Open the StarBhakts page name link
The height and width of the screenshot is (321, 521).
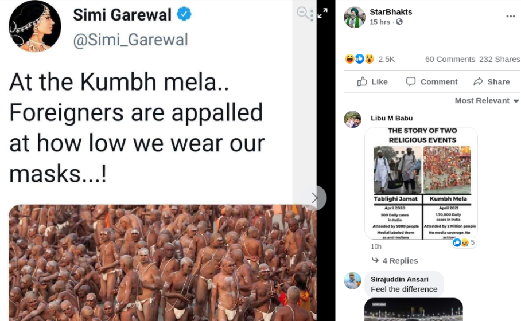[391, 11]
